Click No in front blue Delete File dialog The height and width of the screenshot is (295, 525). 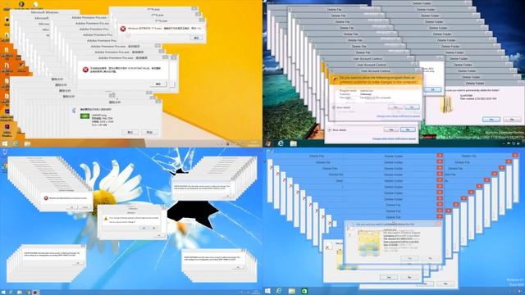click(x=430, y=259)
